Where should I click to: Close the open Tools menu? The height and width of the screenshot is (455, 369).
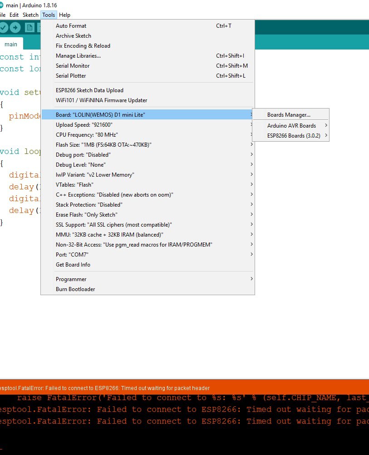49,15
